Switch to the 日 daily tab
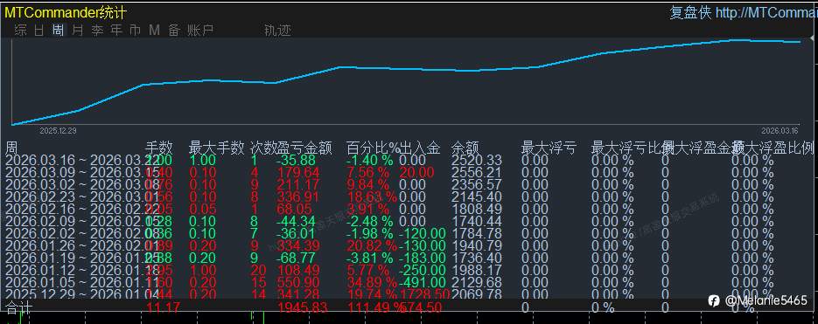The width and height of the screenshot is (818, 324). [x=38, y=31]
